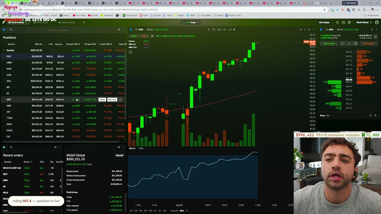Open the ellipse shape tool dropdown
381x214 pixels.
click(226, 29)
